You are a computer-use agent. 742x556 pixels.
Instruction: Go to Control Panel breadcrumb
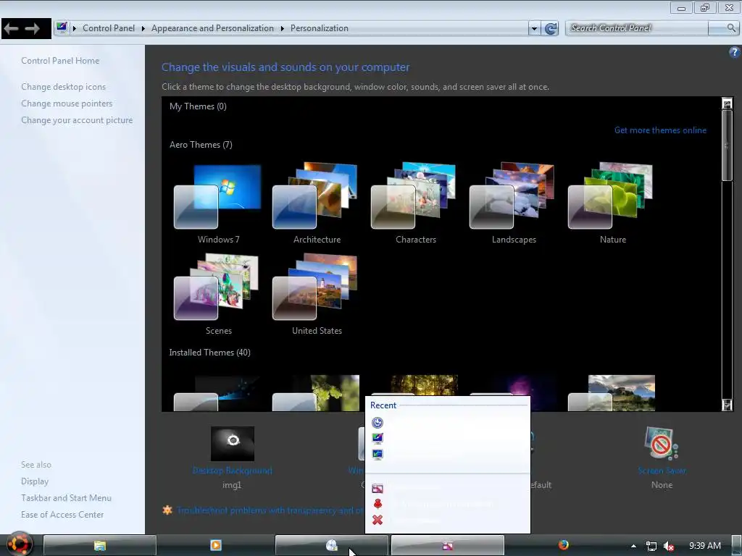pos(109,28)
